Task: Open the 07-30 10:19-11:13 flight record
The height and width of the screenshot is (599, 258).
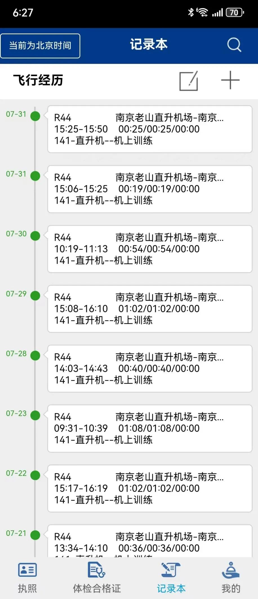Action: [150, 249]
